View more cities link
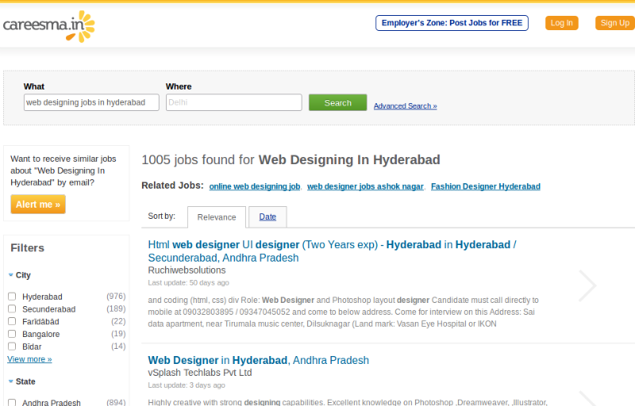This screenshot has width=635, height=406. click(29, 359)
